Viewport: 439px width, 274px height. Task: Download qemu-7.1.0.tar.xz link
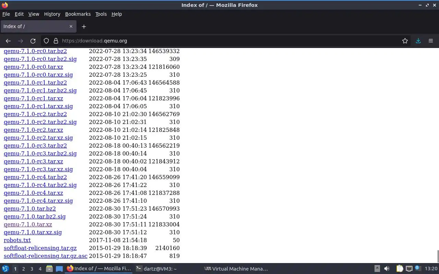click(28, 224)
